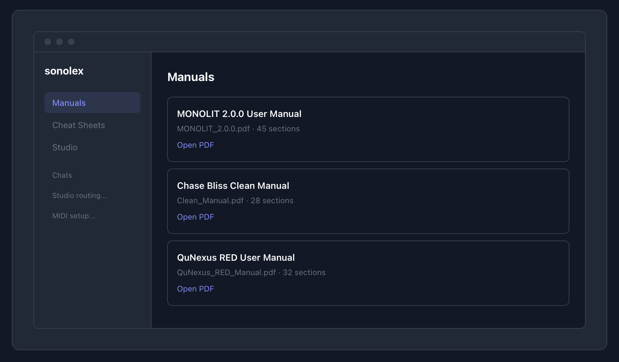Click the Manuals page heading
Screen dimensions: 619x362
191,77
